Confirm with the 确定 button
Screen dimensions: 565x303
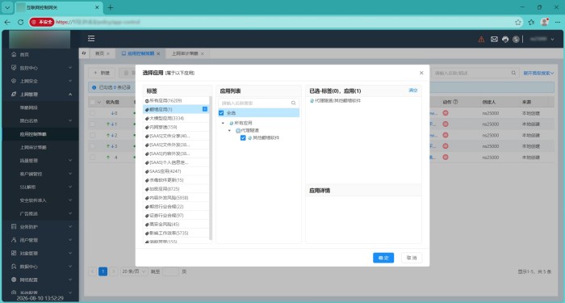click(x=383, y=258)
